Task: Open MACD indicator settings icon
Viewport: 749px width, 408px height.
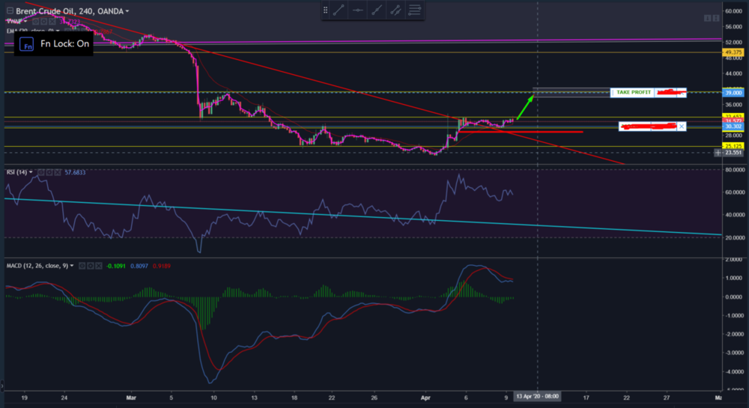Action: pyautogui.click(x=91, y=266)
